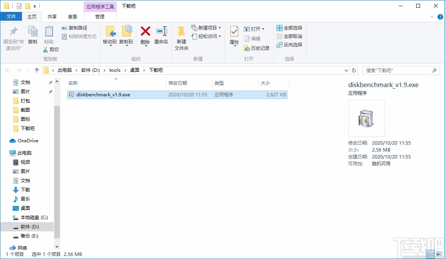
Task: Expand the 新建项目 dropdown arrow
Action: pos(219,28)
